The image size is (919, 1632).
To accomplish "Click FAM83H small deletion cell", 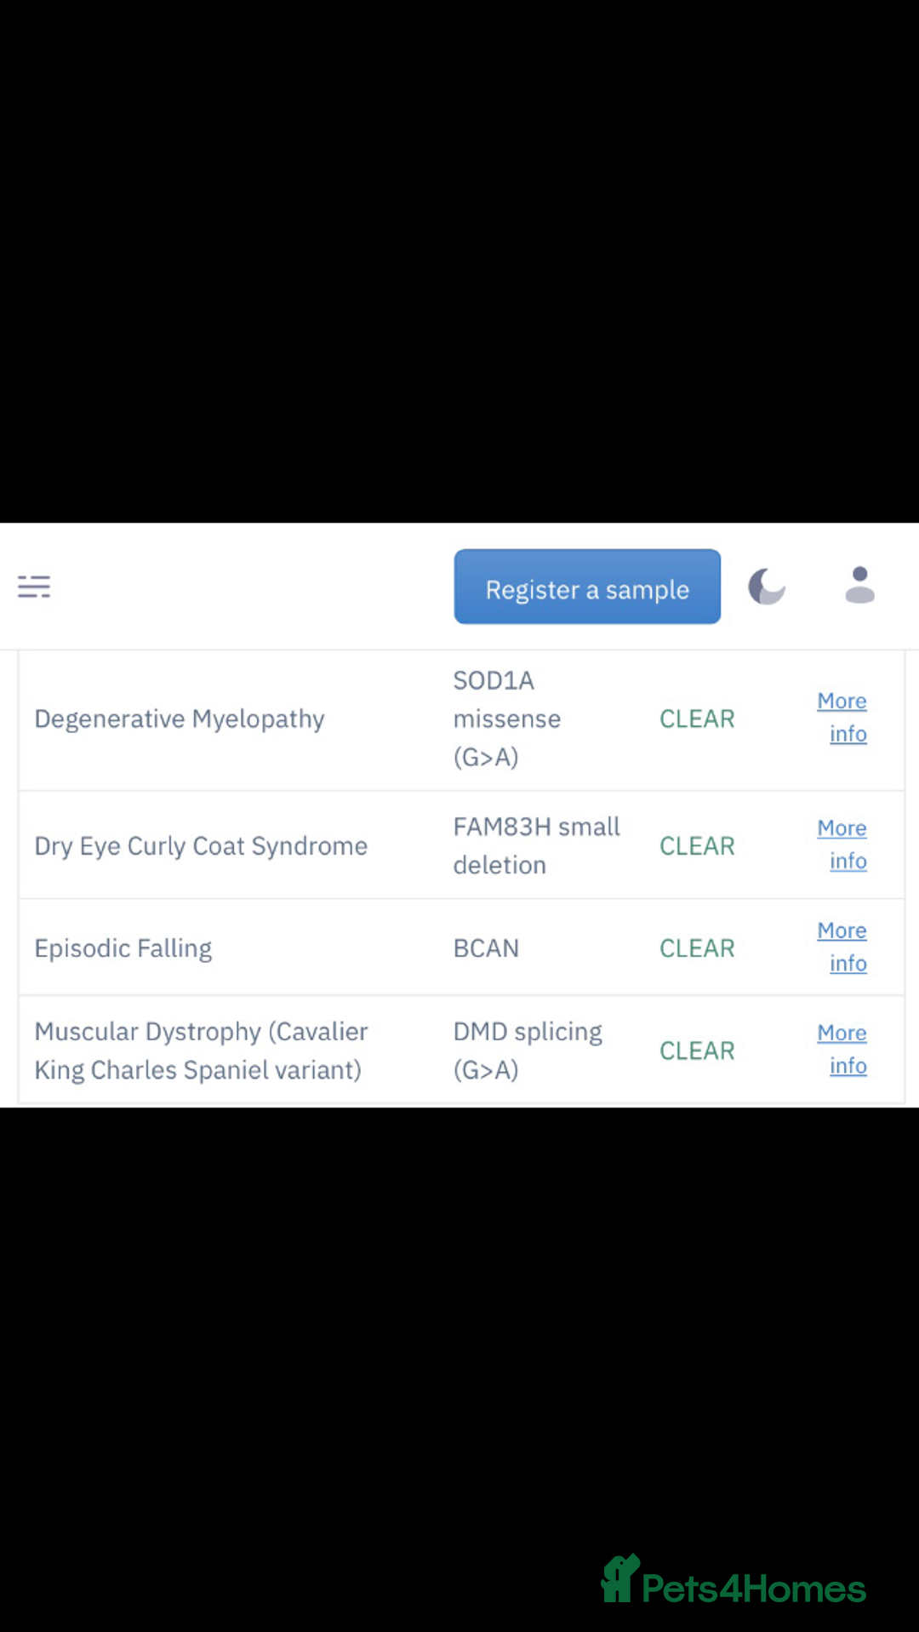I will pyautogui.click(x=536, y=845).
